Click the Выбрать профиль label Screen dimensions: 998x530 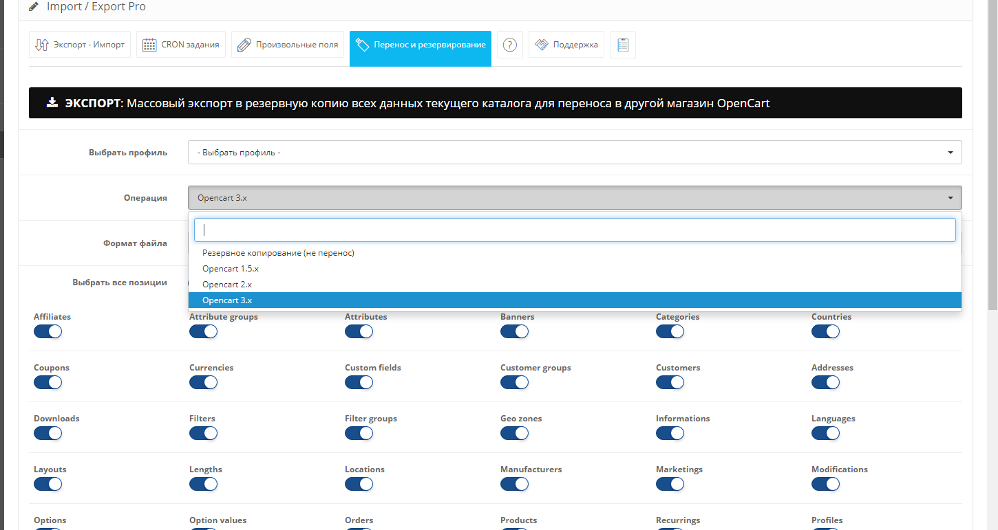coord(128,153)
